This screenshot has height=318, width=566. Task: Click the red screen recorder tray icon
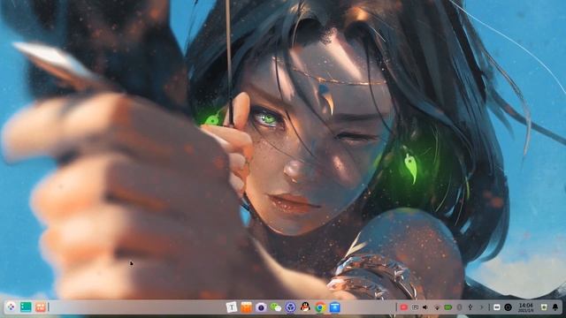pyautogui.click(x=404, y=307)
